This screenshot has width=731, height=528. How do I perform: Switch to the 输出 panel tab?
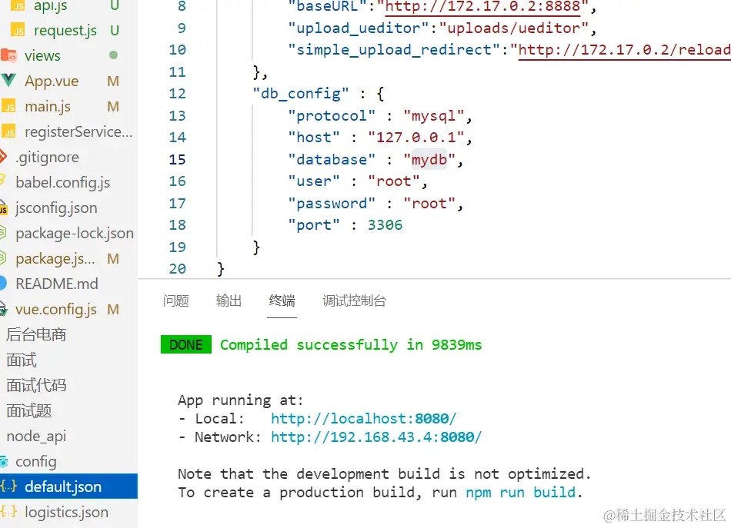(x=229, y=301)
